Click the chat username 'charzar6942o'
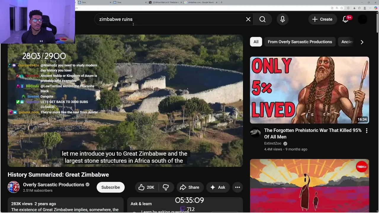 click(28, 65)
